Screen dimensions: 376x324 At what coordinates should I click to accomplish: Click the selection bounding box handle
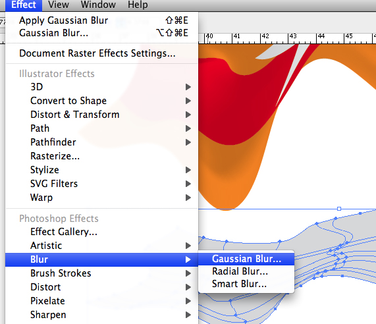click(x=339, y=209)
